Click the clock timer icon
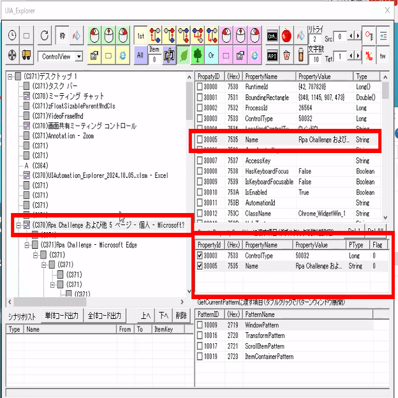The height and width of the screenshot is (398, 398). tap(12, 35)
